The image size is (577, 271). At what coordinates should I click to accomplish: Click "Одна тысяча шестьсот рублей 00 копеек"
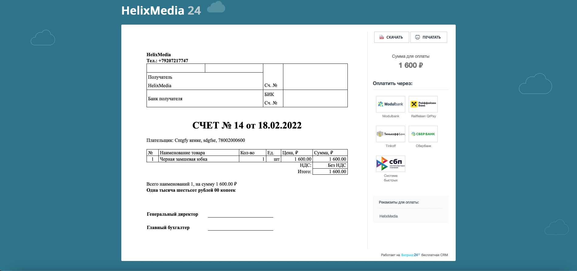[x=191, y=190]
